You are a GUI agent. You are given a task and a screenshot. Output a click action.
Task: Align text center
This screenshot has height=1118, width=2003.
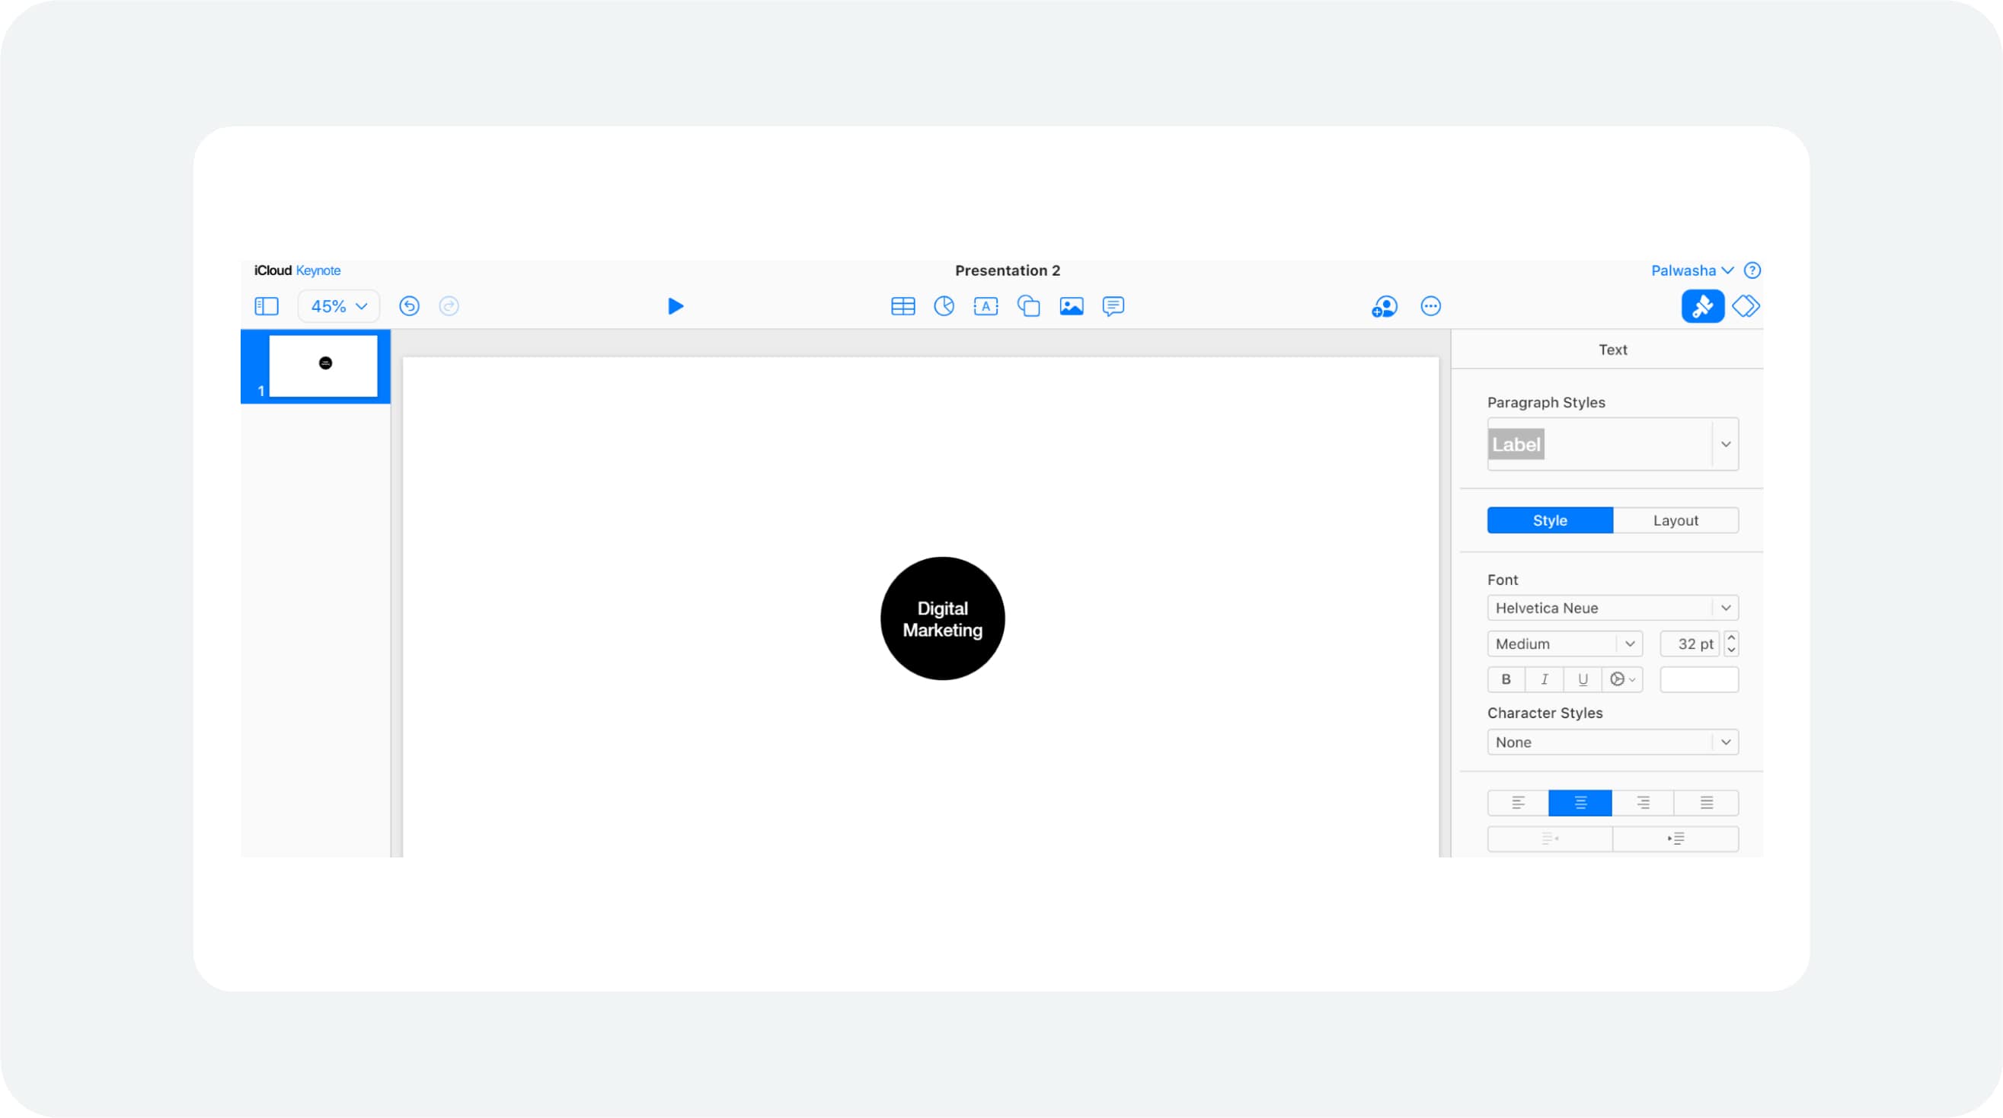pos(1580,803)
